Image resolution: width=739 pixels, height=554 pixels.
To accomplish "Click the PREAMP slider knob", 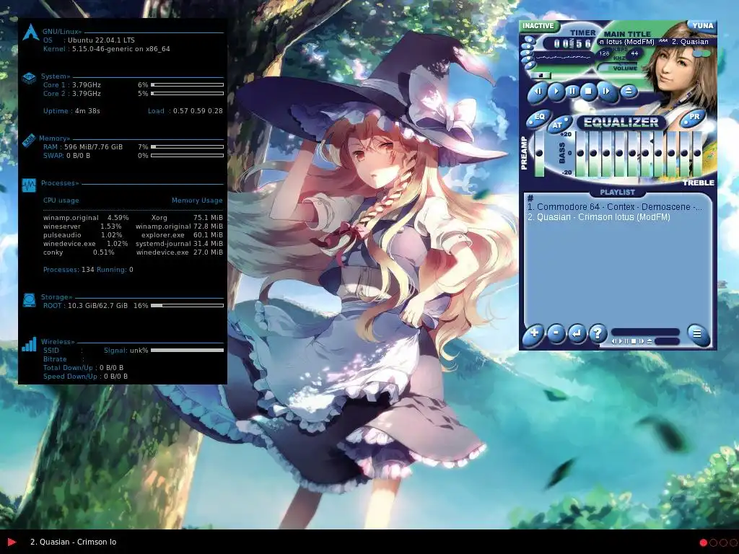I will pos(539,153).
